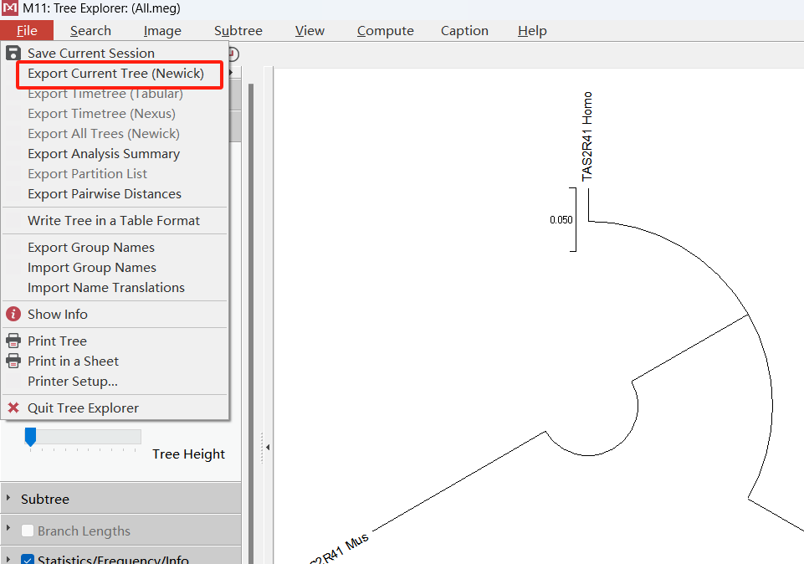Toggle the Branch Lengths checkbox
This screenshot has width=804, height=564.
point(28,531)
